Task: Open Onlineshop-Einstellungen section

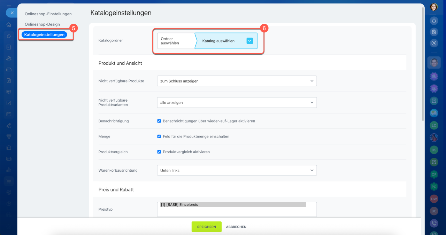Action: coord(48,14)
